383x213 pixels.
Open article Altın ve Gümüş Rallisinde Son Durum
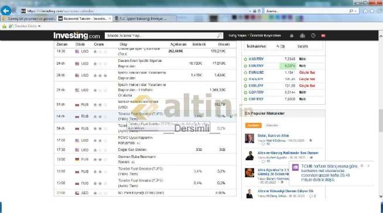coord(288,153)
